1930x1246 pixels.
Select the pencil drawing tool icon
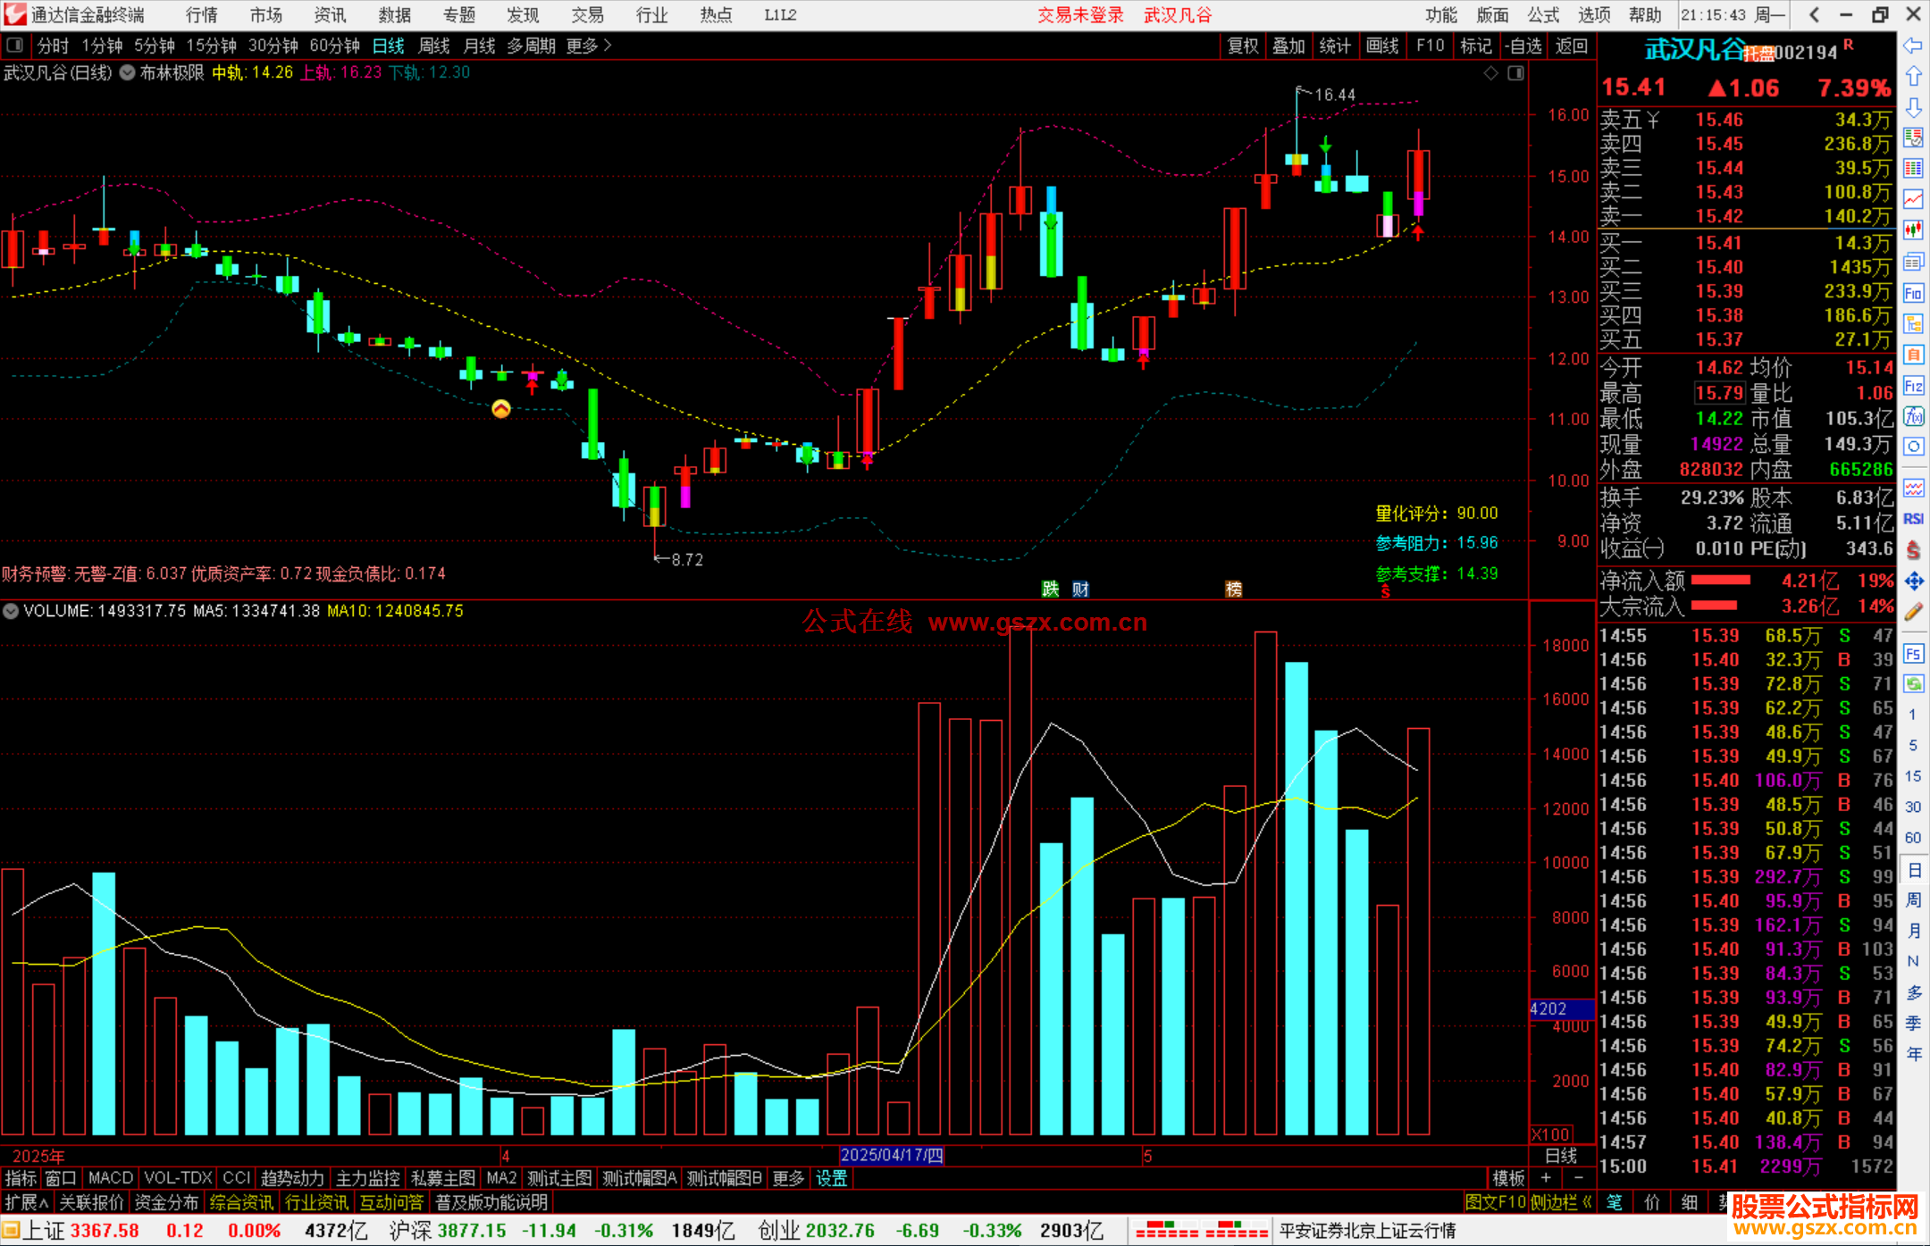[1913, 612]
